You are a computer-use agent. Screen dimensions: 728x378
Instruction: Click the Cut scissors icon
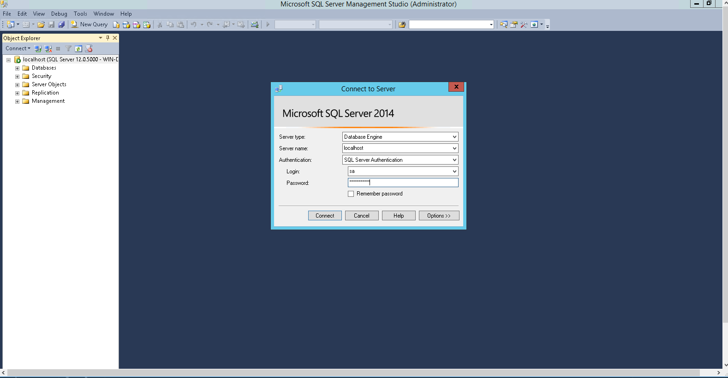coord(160,24)
